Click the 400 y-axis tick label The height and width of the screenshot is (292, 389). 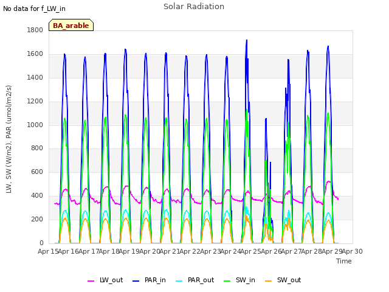37,196
